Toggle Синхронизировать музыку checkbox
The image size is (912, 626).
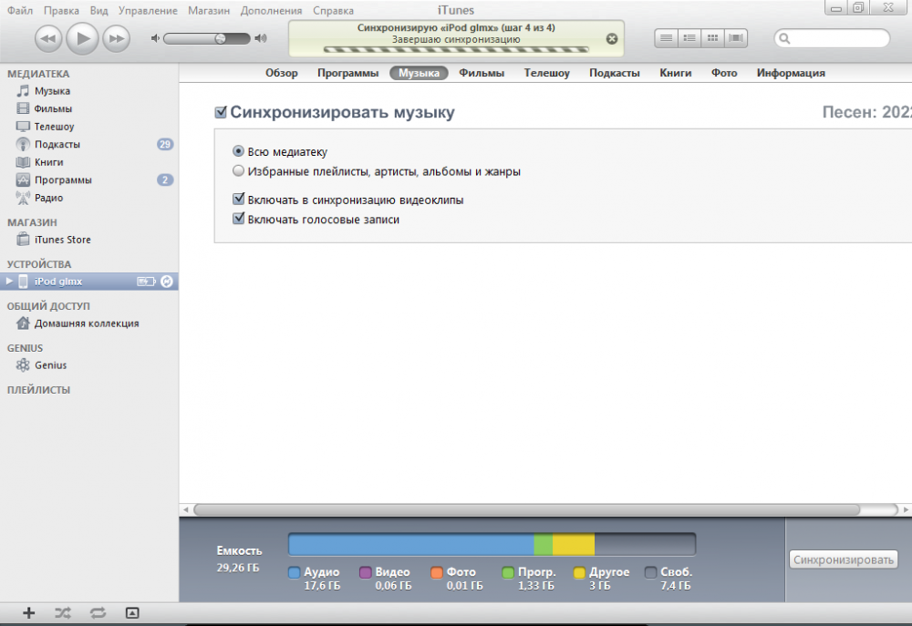221,112
